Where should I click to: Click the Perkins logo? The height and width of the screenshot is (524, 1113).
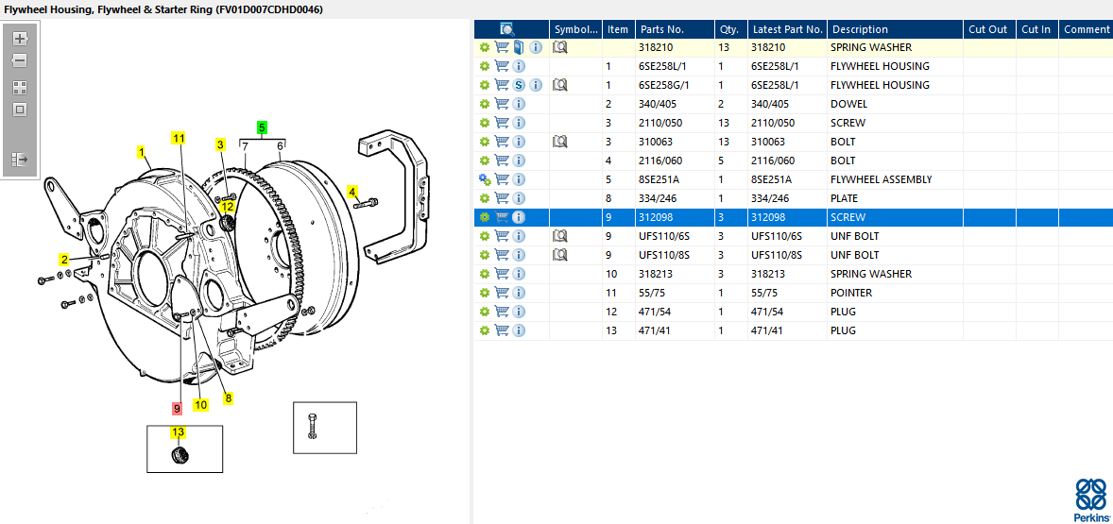(x=1090, y=499)
